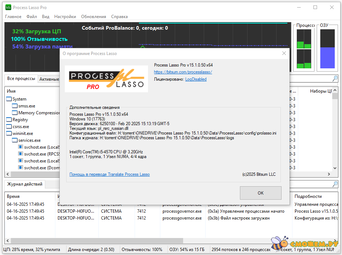Image resolution: width=342 pixels, height=255 pixels.
Task: Click the Время column header in the log
Action: click(x=13, y=196)
